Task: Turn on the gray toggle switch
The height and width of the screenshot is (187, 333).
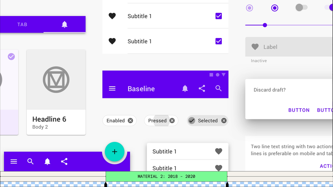Action: pos(301,7)
